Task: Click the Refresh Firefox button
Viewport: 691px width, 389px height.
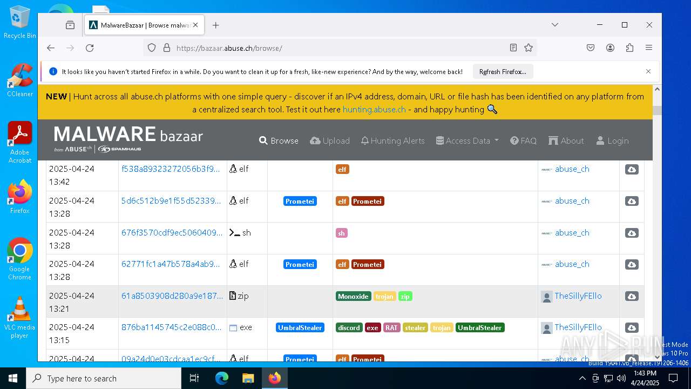Action: [503, 71]
